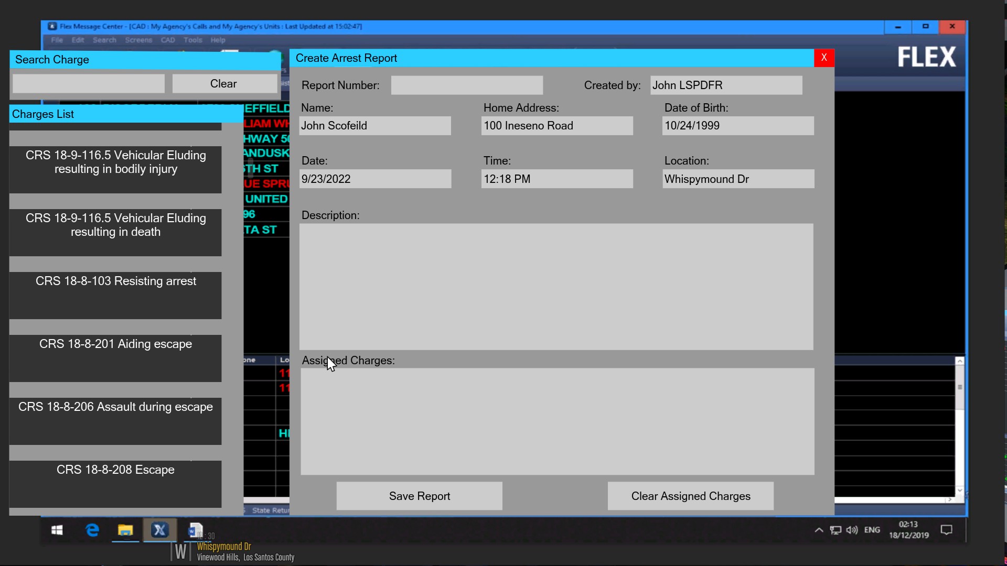Screen dimensions: 1007x566
Task: Click Clear Assigned Charges button
Action: click(690, 496)
